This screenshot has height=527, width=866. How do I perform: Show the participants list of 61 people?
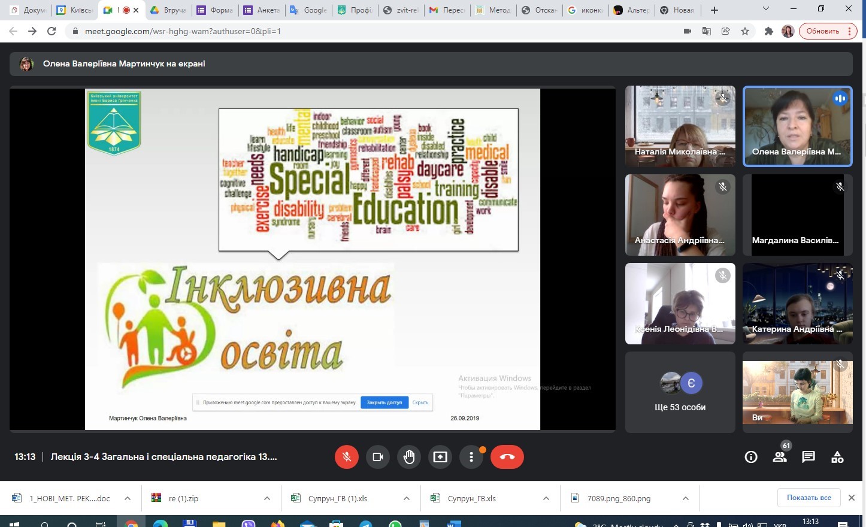[779, 457]
